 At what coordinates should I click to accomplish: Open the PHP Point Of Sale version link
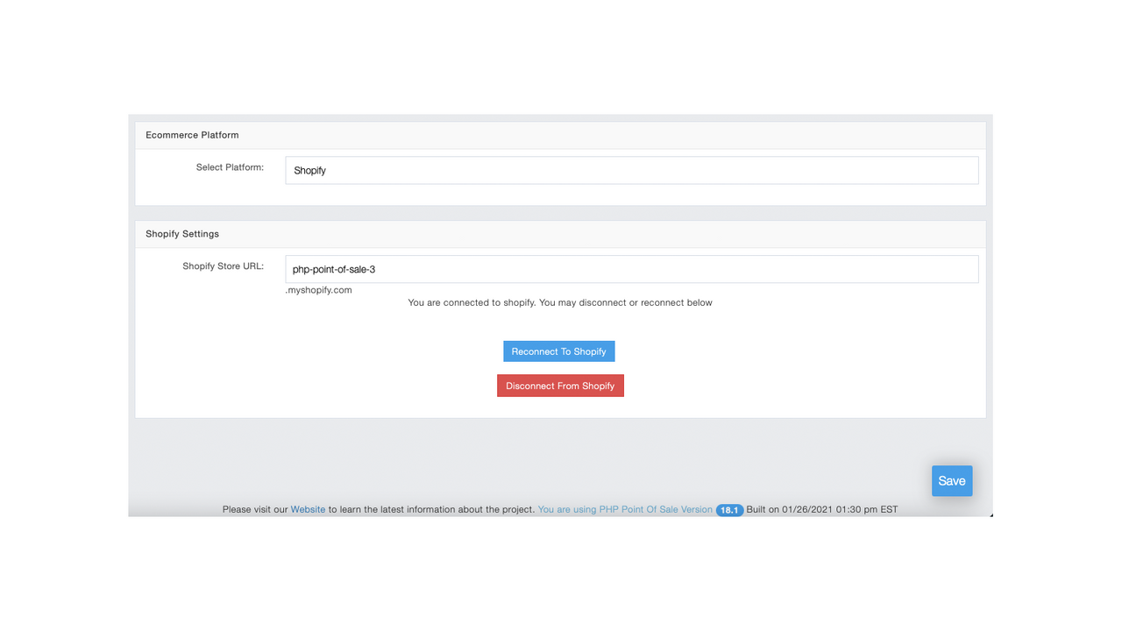point(624,509)
